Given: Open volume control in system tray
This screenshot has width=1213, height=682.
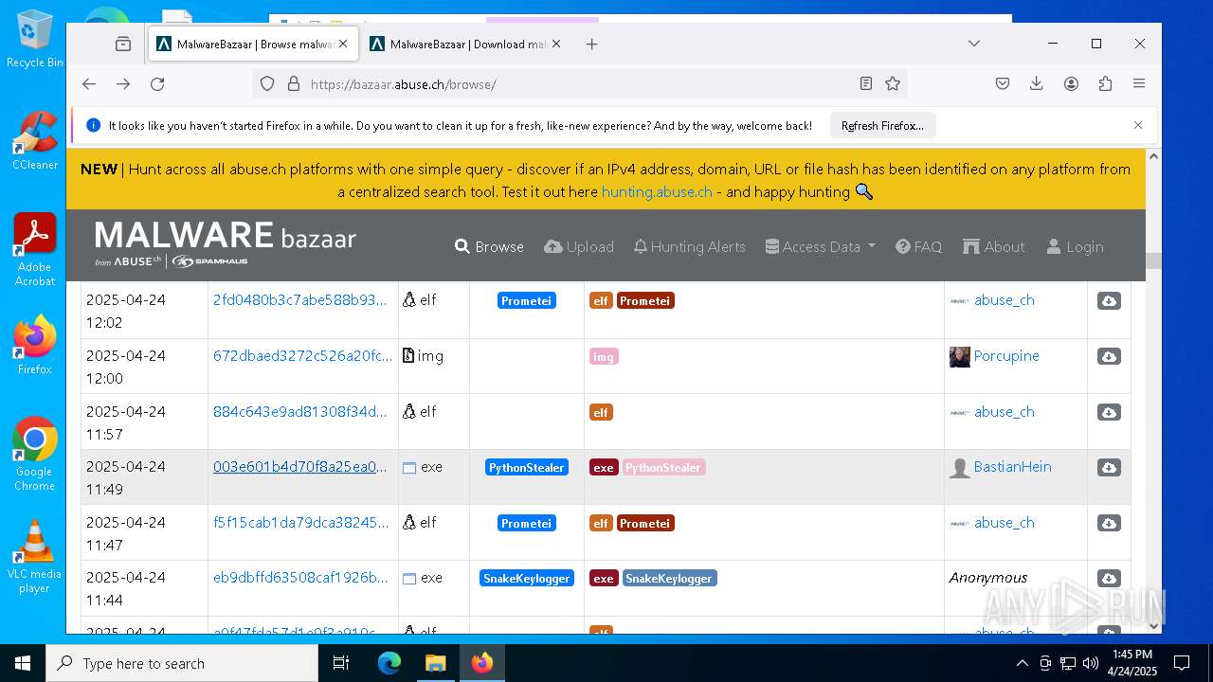Looking at the screenshot, I should point(1091,663).
